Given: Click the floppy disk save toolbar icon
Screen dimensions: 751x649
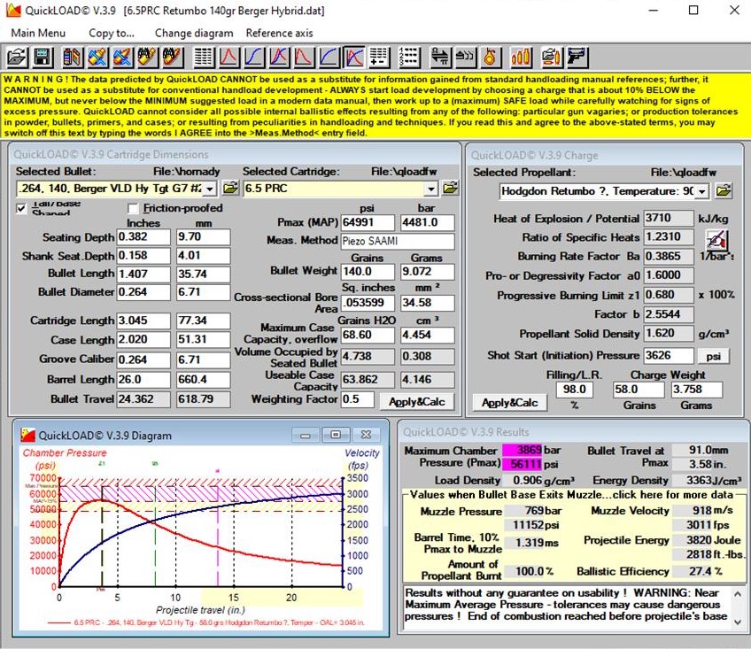Looking at the screenshot, I should coord(43,57).
